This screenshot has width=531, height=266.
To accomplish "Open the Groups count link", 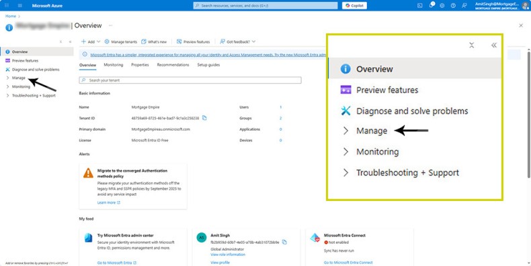I will click(280, 118).
